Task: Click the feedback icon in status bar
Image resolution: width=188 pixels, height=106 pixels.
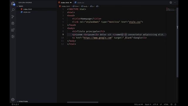Action: coord(172,104)
